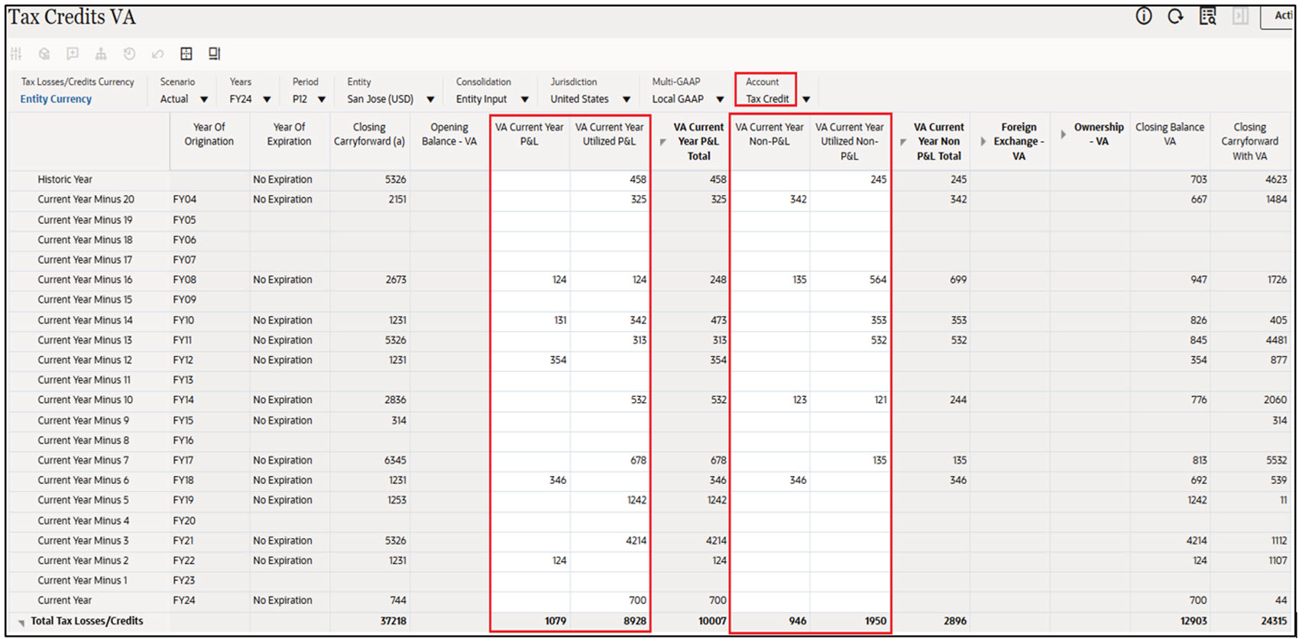
Task: Select the Closing Carryforward With VA header
Action: pyautogui.click(x=1250, y=141)
